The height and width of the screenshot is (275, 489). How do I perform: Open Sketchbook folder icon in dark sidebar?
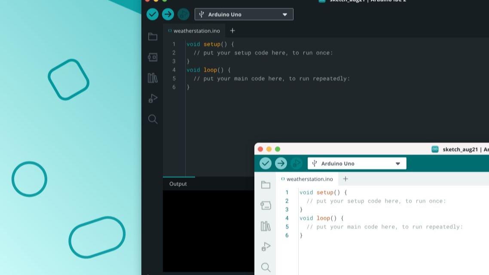[153, 37]
